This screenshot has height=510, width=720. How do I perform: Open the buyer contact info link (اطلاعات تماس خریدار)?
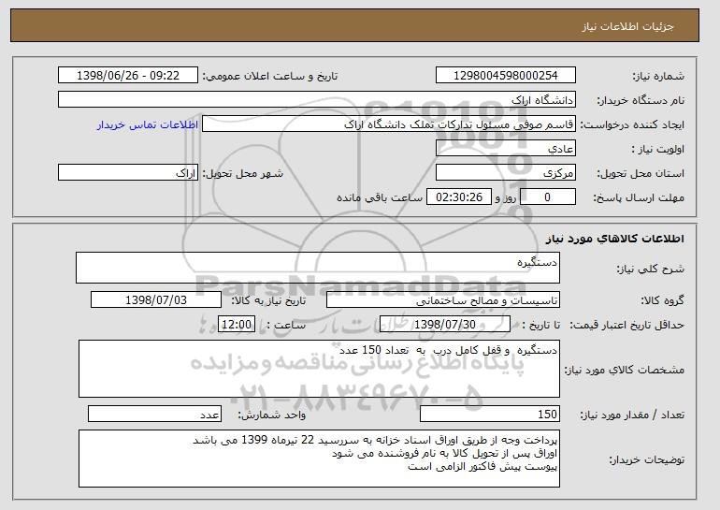148,124
